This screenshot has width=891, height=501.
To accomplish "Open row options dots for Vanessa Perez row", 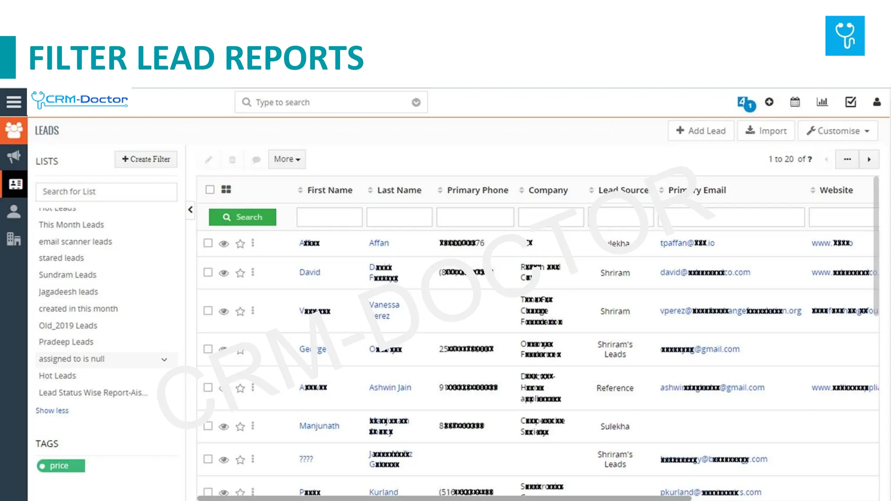I will (x=253, y=311).
